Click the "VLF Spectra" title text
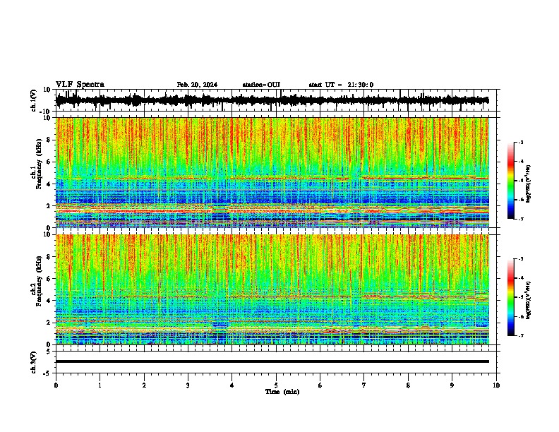The image size is (559, 432). tap(80, 85)
